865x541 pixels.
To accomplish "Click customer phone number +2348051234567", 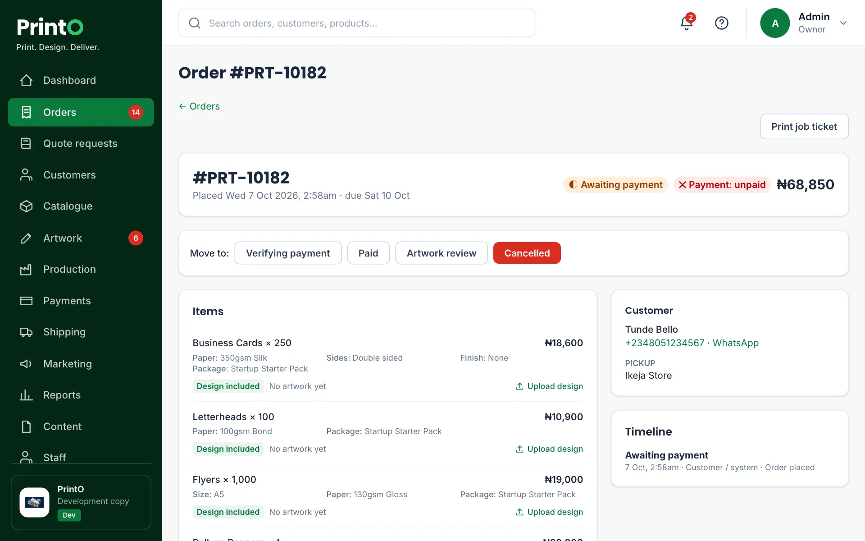I will pyautogui.click(x=665, y=343).
